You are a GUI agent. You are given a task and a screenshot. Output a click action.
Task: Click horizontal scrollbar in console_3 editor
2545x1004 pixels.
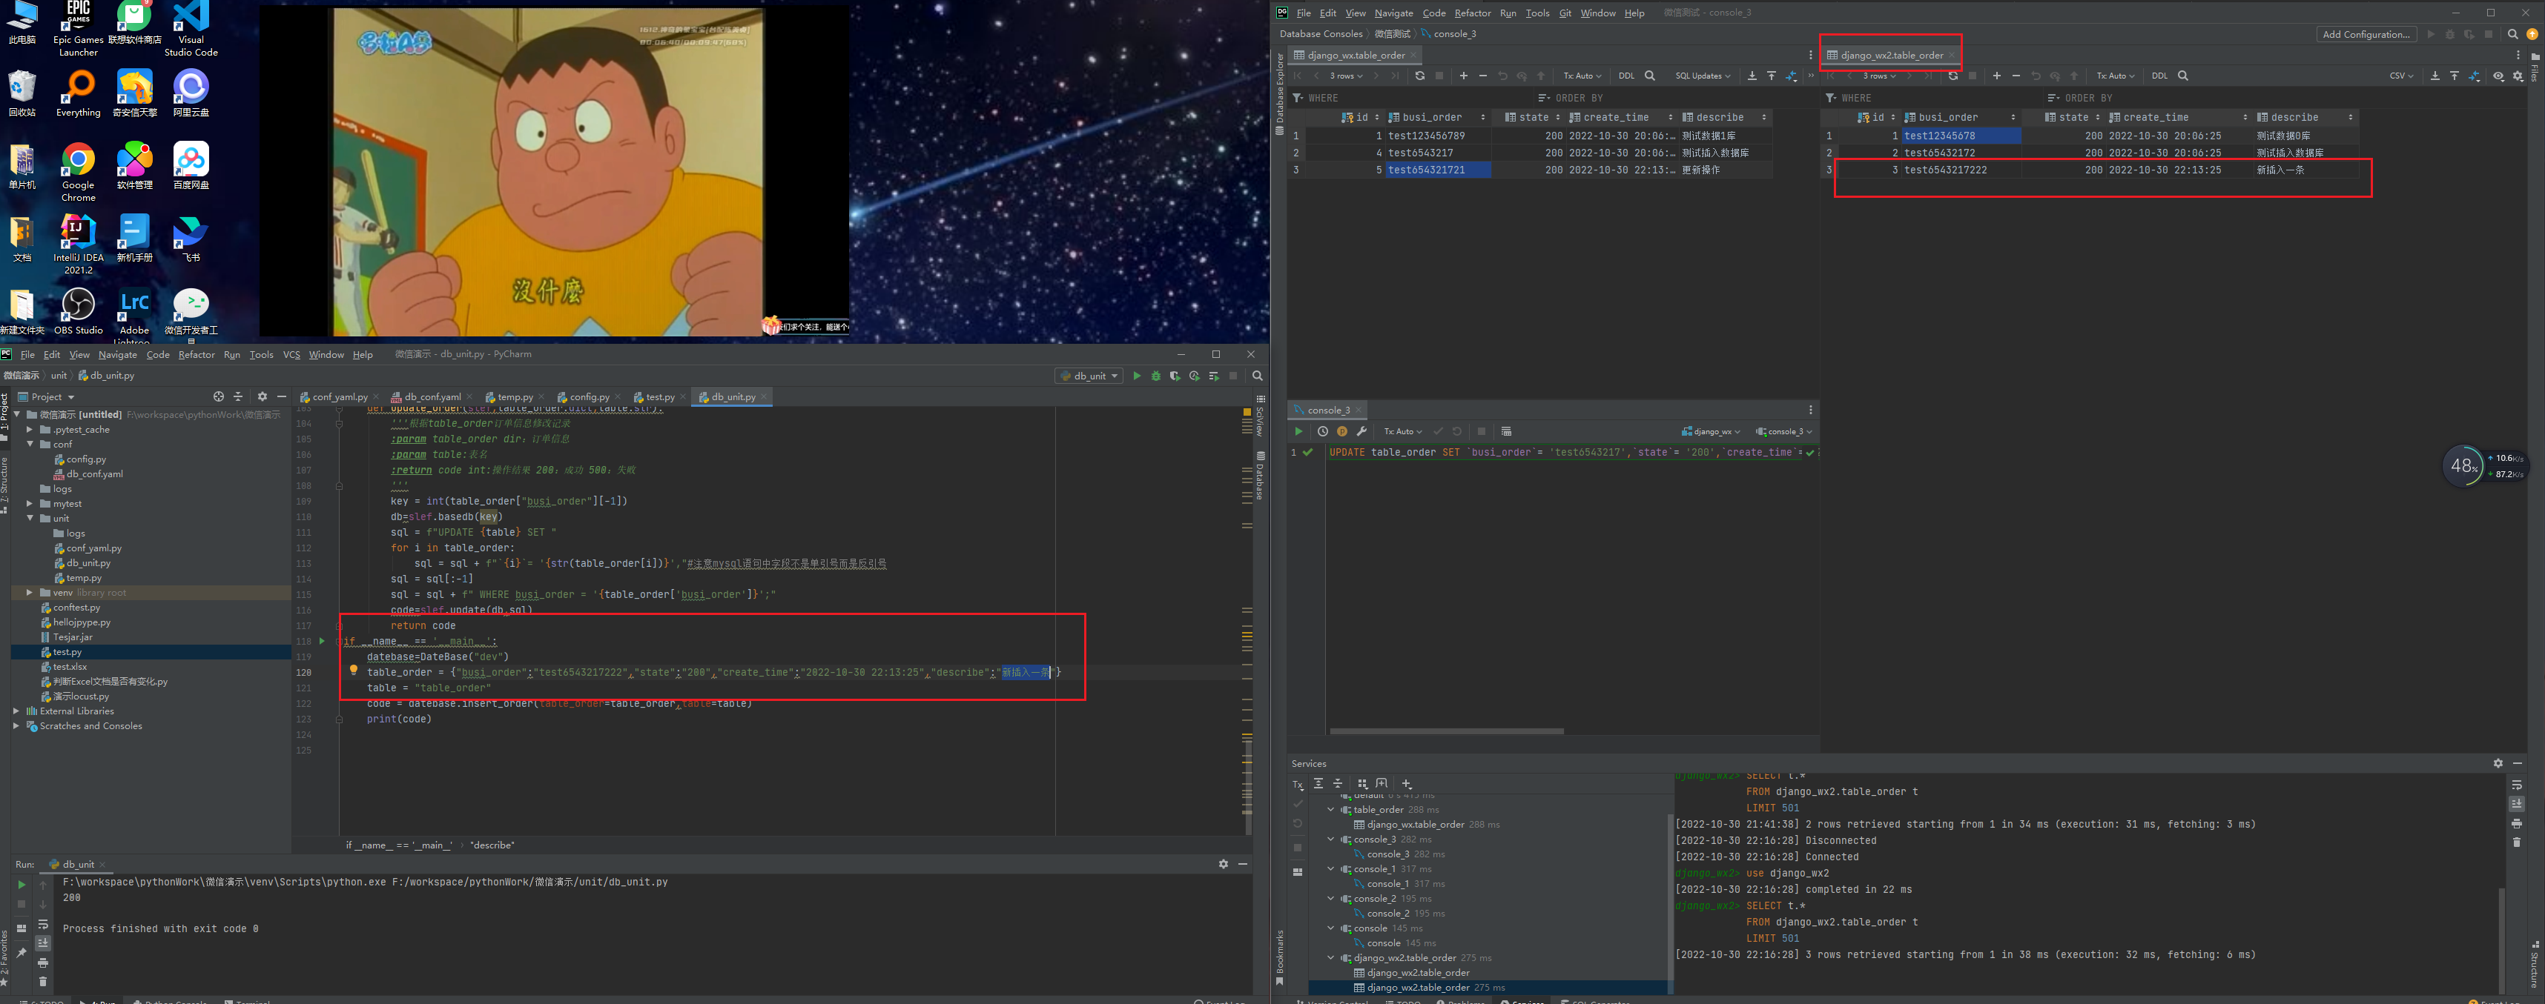pyautogui.click(x=1446, y=731)
